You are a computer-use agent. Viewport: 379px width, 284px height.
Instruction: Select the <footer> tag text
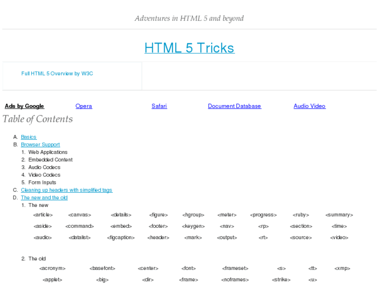(158, 226)
